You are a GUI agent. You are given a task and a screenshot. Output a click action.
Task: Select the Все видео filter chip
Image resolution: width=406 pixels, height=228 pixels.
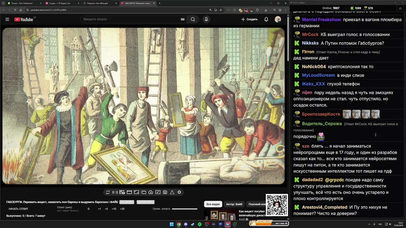pyautogui.click(x=213, y=204)
